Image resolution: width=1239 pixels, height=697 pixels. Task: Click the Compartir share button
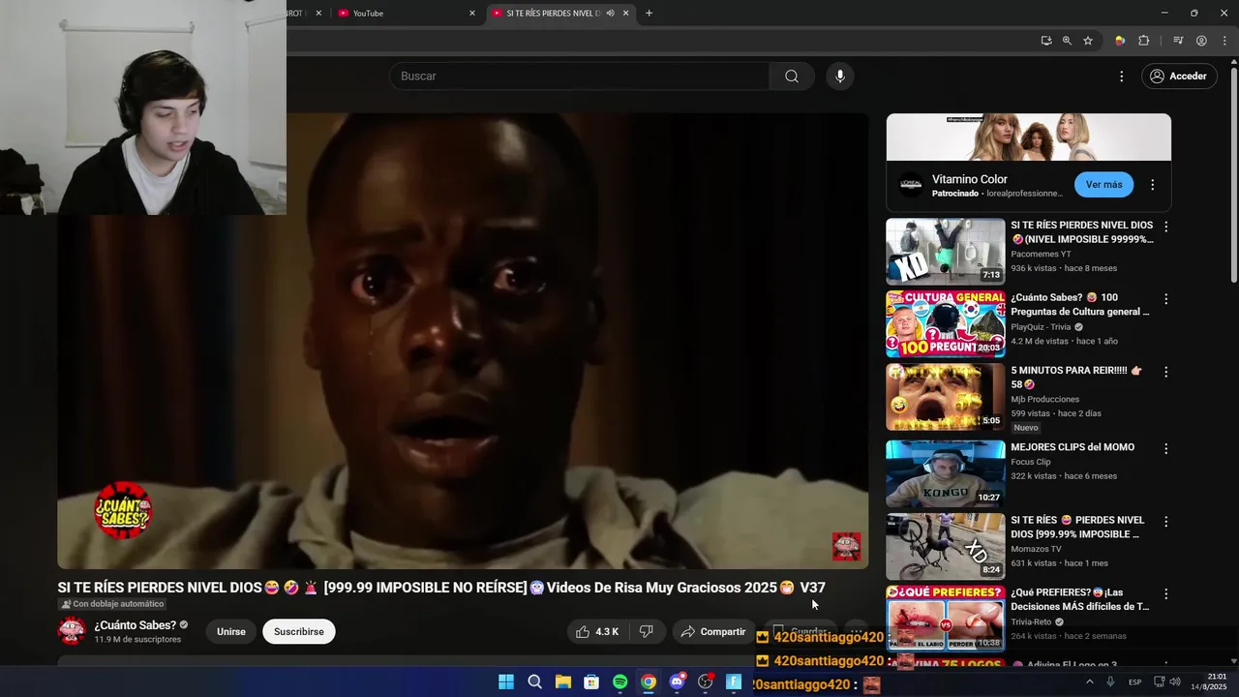point(713,631)
